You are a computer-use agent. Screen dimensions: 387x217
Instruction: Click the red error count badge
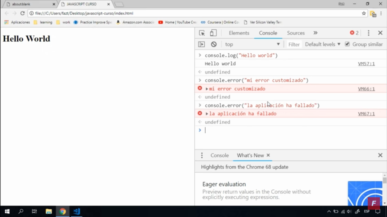click(x=354, y=33)
